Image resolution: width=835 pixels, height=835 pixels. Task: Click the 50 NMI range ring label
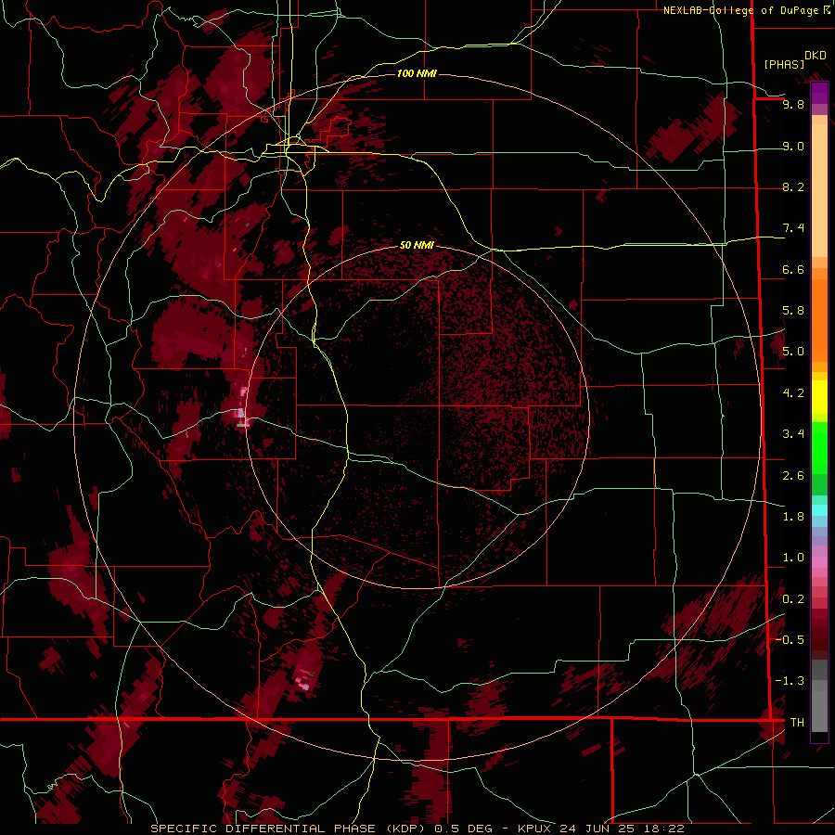[x=417, y=245]
